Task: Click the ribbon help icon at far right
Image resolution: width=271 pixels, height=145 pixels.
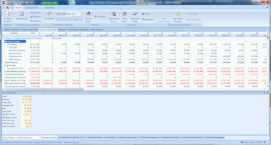Action: click(267, 7)
